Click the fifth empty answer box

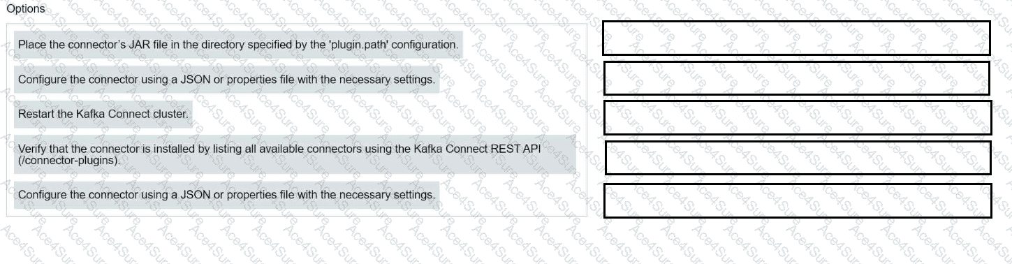point(798,200)
